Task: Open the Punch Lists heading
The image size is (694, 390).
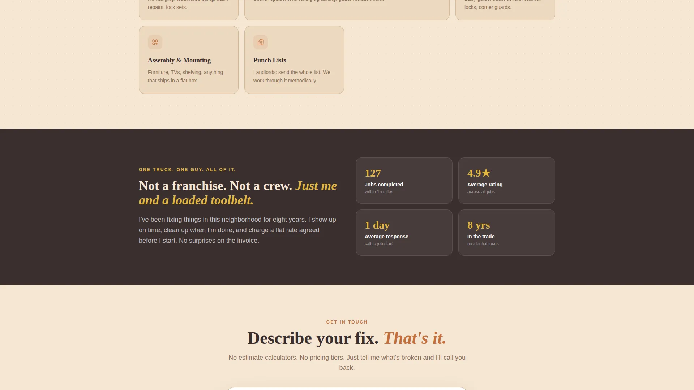Action: (270, 60)
